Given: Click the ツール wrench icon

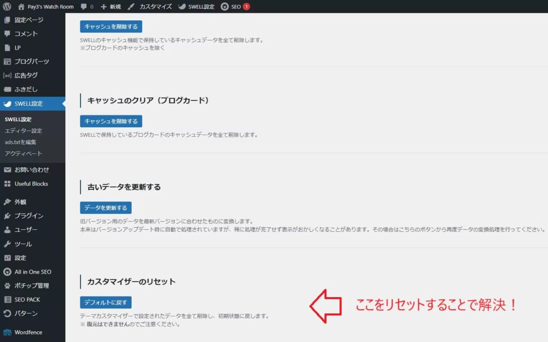Looking at the screenshot, I should point(7,244).
